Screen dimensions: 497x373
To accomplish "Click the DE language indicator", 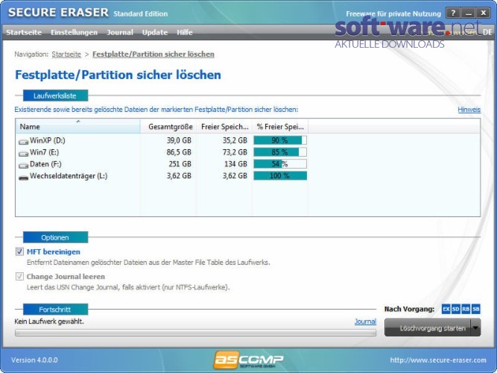I will (487, 32).
